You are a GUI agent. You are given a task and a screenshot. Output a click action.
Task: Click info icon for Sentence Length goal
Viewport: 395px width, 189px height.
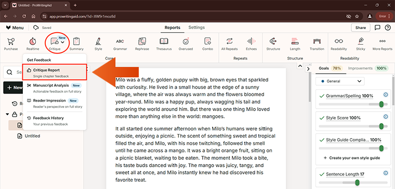386,173
